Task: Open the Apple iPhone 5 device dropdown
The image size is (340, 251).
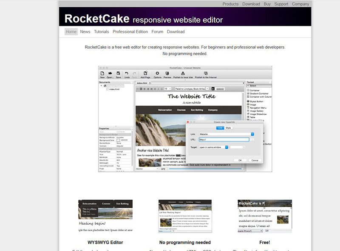Action: 250,231
